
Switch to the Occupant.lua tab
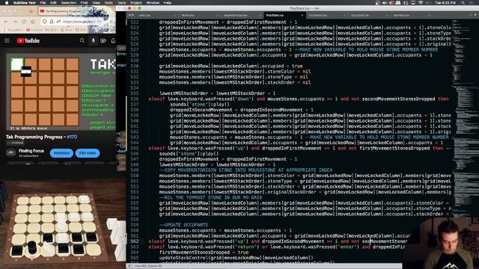369,15
